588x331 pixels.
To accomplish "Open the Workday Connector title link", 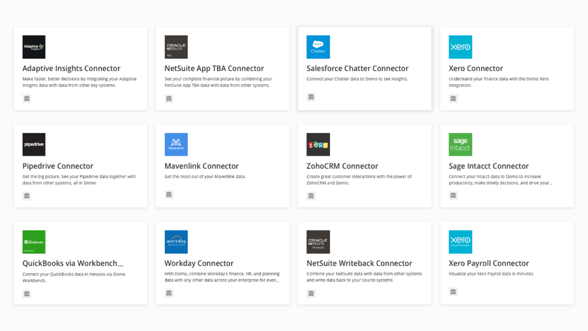I will click(199, 263).
